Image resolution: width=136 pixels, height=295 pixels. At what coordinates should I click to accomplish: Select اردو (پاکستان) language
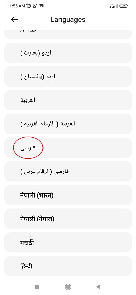(68, 77)
